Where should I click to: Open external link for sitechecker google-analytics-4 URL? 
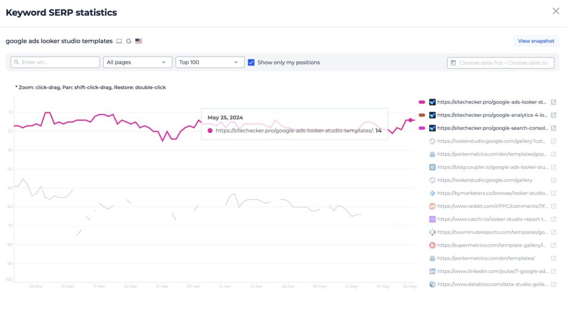[553, 115]
